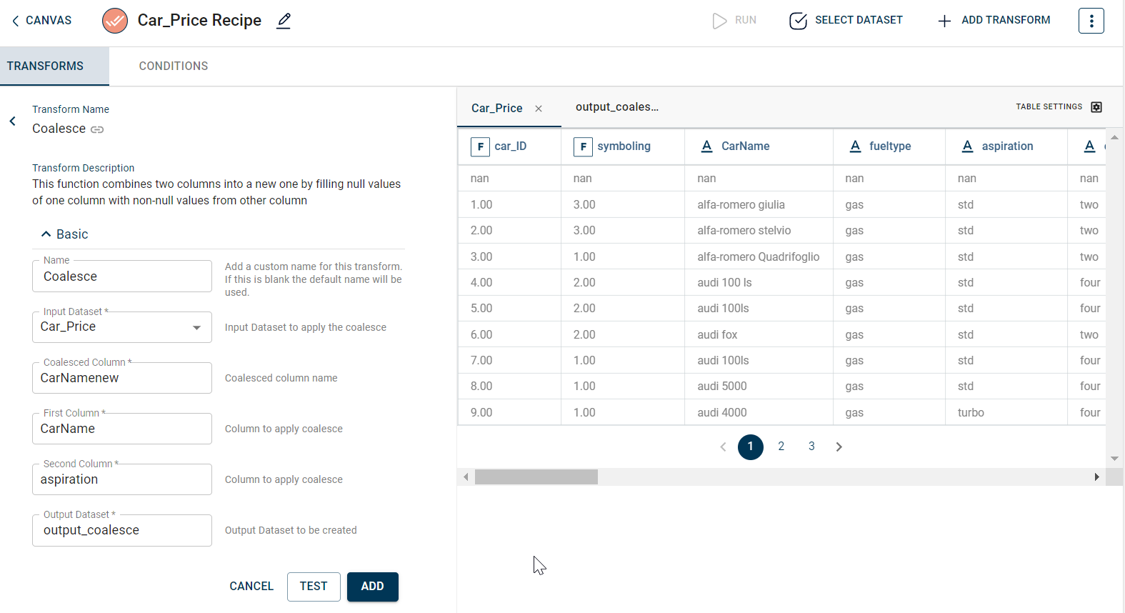The width and height of the screenshot is (1125, 613).
Task: Click Add Transform in the top bar
Action: [994, 21]
